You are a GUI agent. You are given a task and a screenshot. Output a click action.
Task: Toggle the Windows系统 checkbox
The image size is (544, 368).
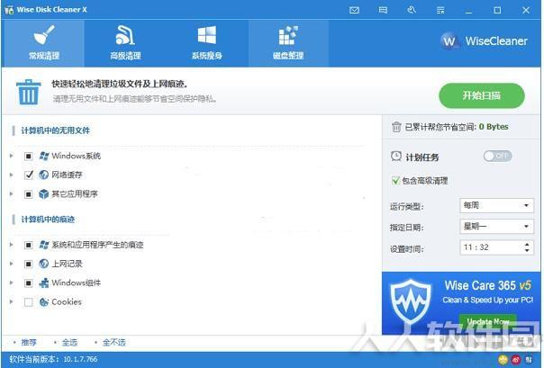[29, 157]
